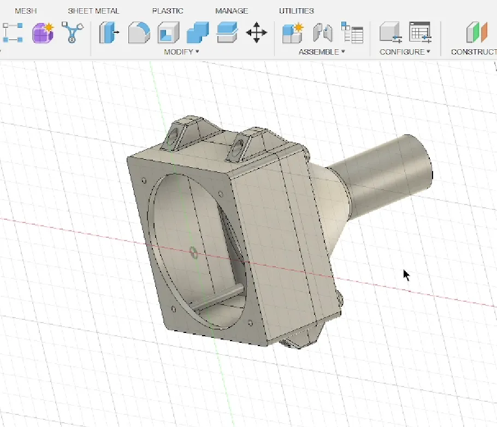Select the Shell tool
The height and width of the screenshot is (427, 497).
point(169,32)
